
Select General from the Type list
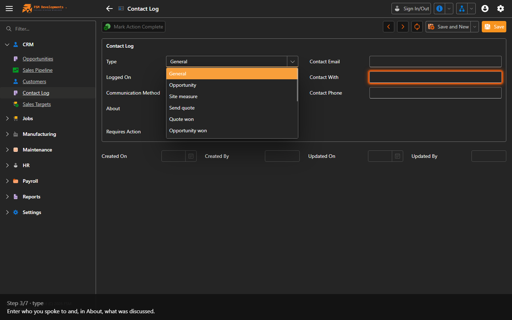tap(231, 74)
